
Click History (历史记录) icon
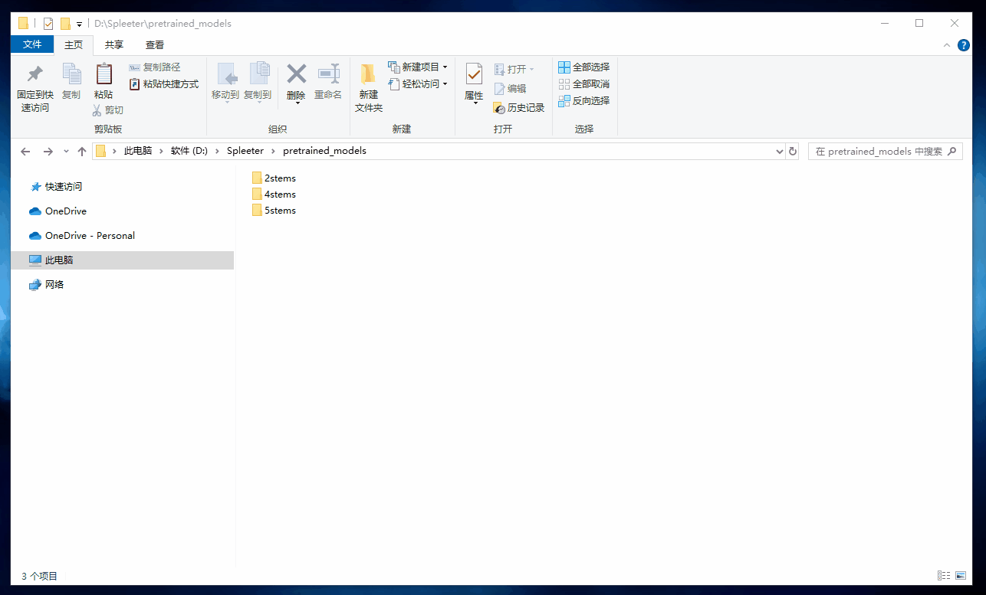click(x=499, y=108)
